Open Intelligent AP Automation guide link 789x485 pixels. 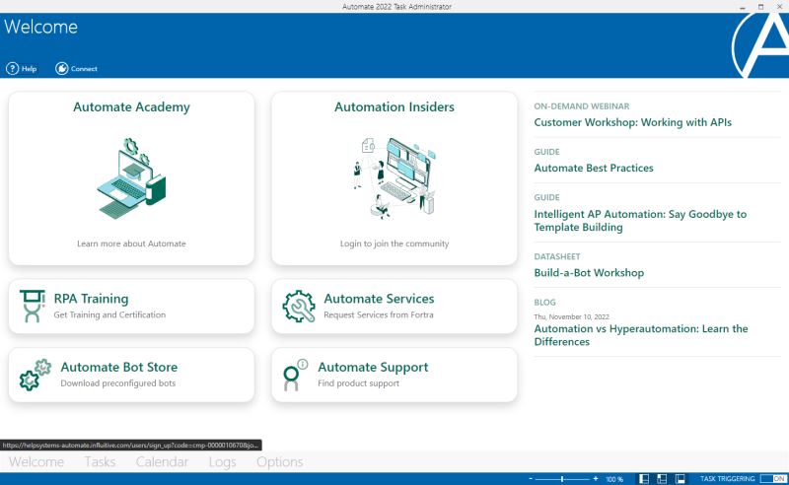tap(640, 221)
